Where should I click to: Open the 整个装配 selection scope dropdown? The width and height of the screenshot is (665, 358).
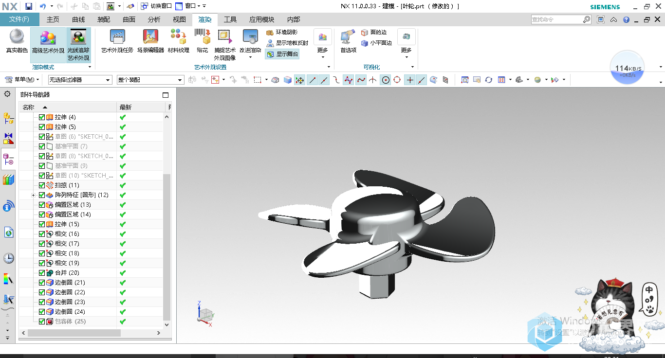coord(150,80)
